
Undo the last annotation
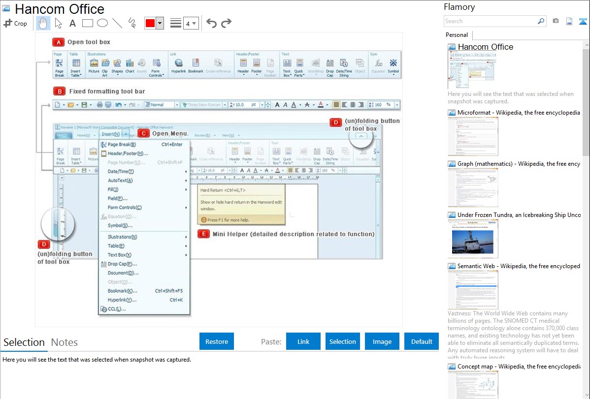pos(211,23)
